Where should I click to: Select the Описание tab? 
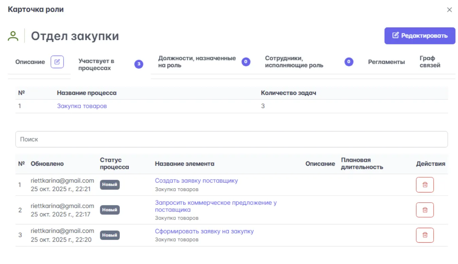tap(30, 62)
